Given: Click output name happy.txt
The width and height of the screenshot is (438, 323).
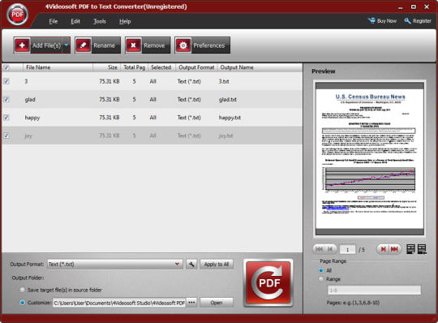Looking at the screenshot, I should 230,118.
